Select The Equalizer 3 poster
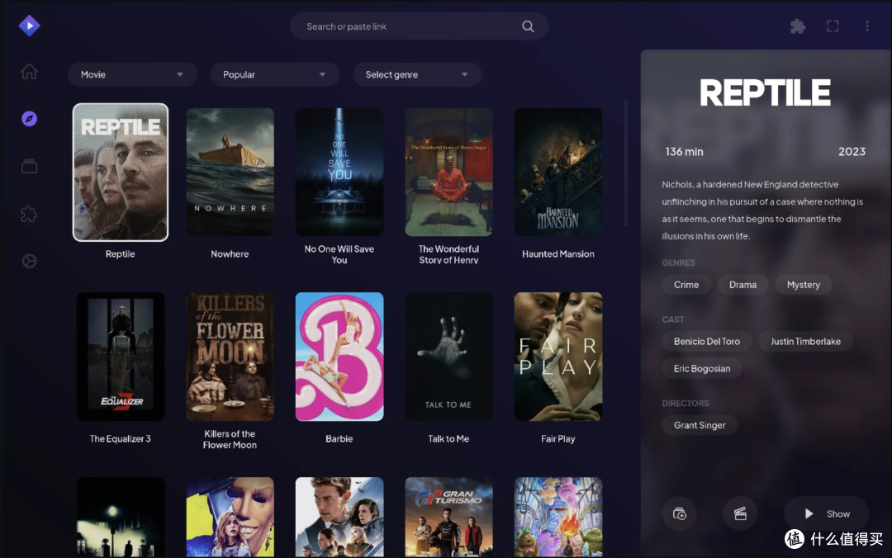892x558 pixels. [x=121, y=357]
